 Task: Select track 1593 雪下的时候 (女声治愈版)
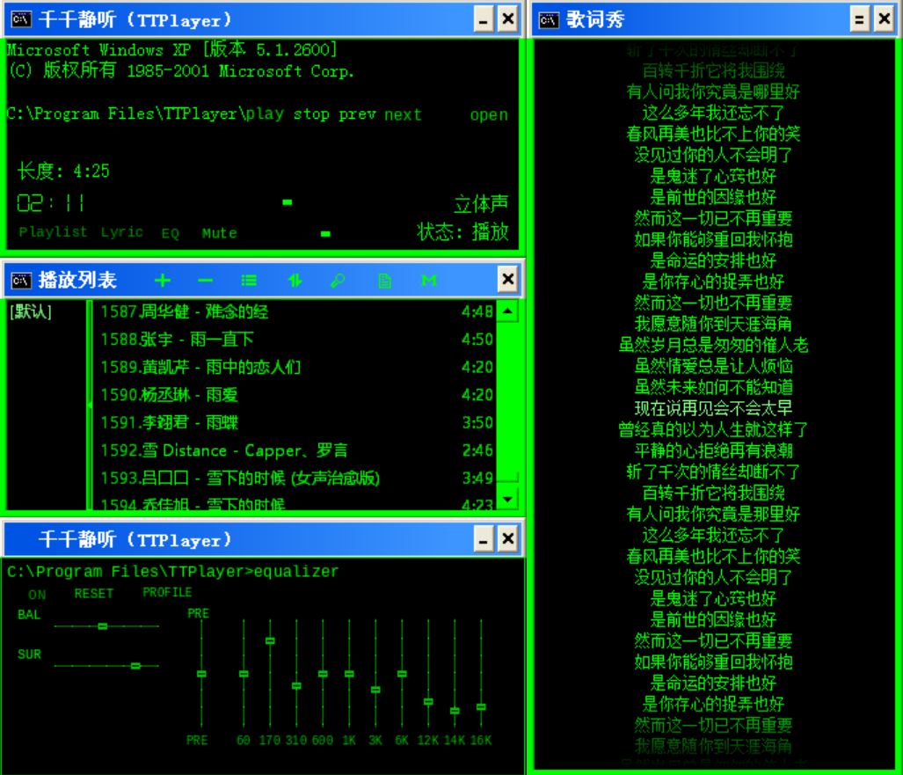pyautogui.click(x=296, y=478)
